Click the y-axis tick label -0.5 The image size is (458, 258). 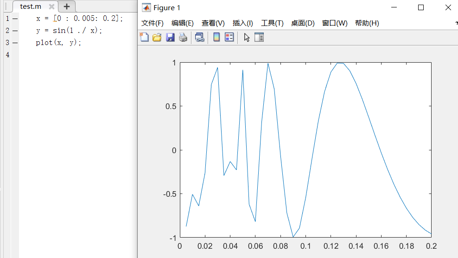(170, 194)
